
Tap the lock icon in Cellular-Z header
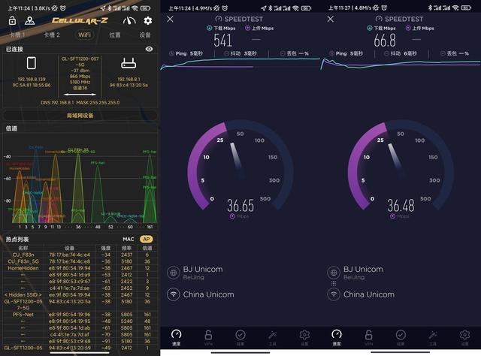click(12, 20)
